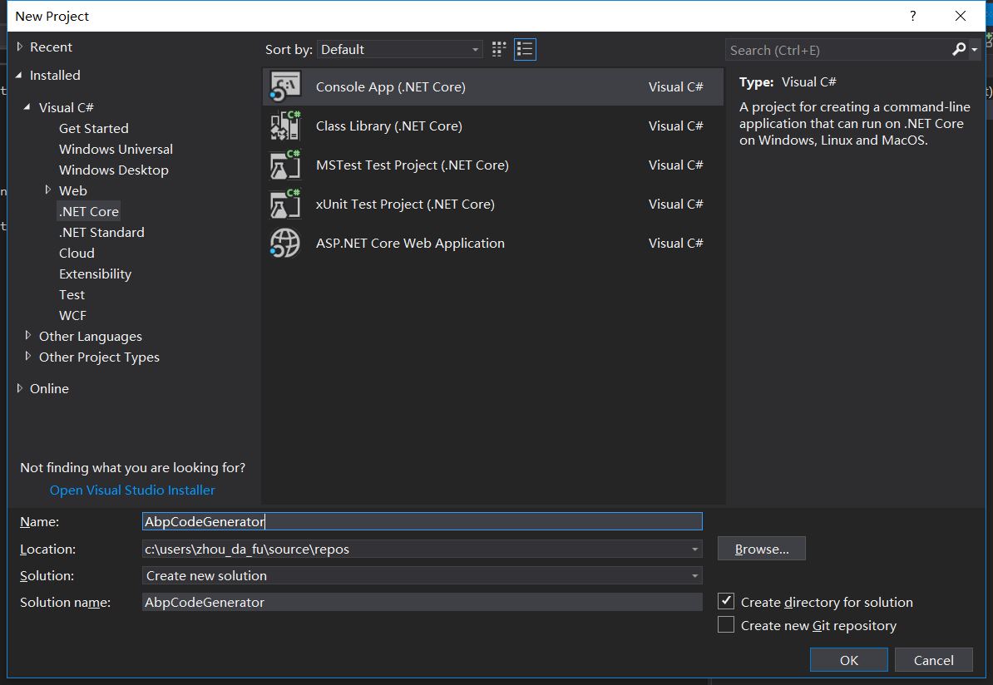Click the search magnifier icon
The image size is (993, 685).
click(x=959, y=49)
